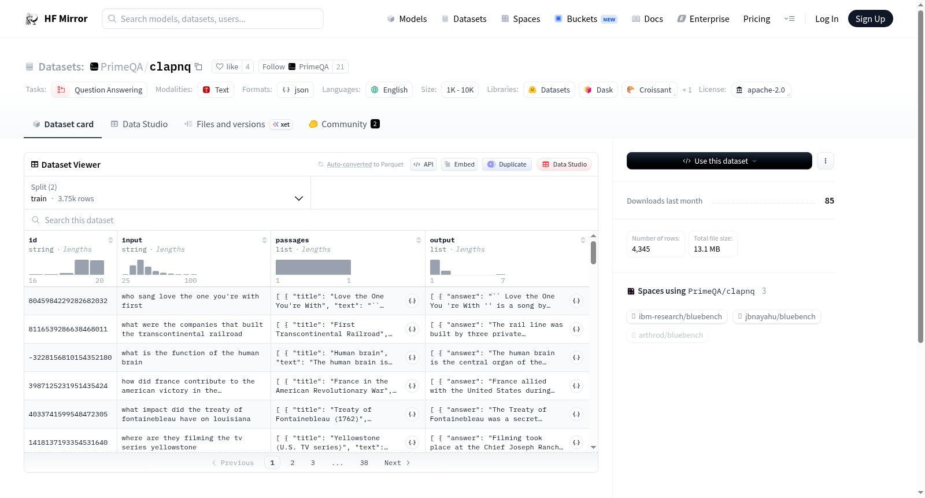The width and height of the screenshot is (925, 498).
Task: Click the output column length histogram
Action: click(x=468, y=267)
